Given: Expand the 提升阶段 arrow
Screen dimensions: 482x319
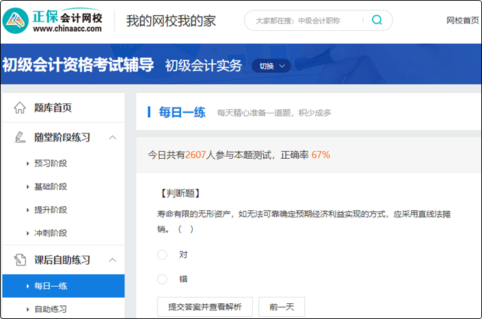Looking at the screenshot, I should (28, 210).
